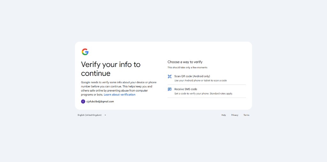327x162 pixels.
Task: Click the SMS message icon
Action: point(170,89)
